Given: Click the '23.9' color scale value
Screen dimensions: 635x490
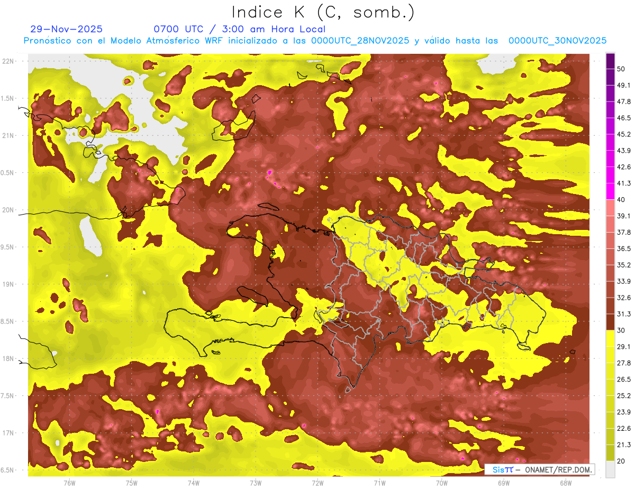Looking at the screenshot, I should coord(624,412).
